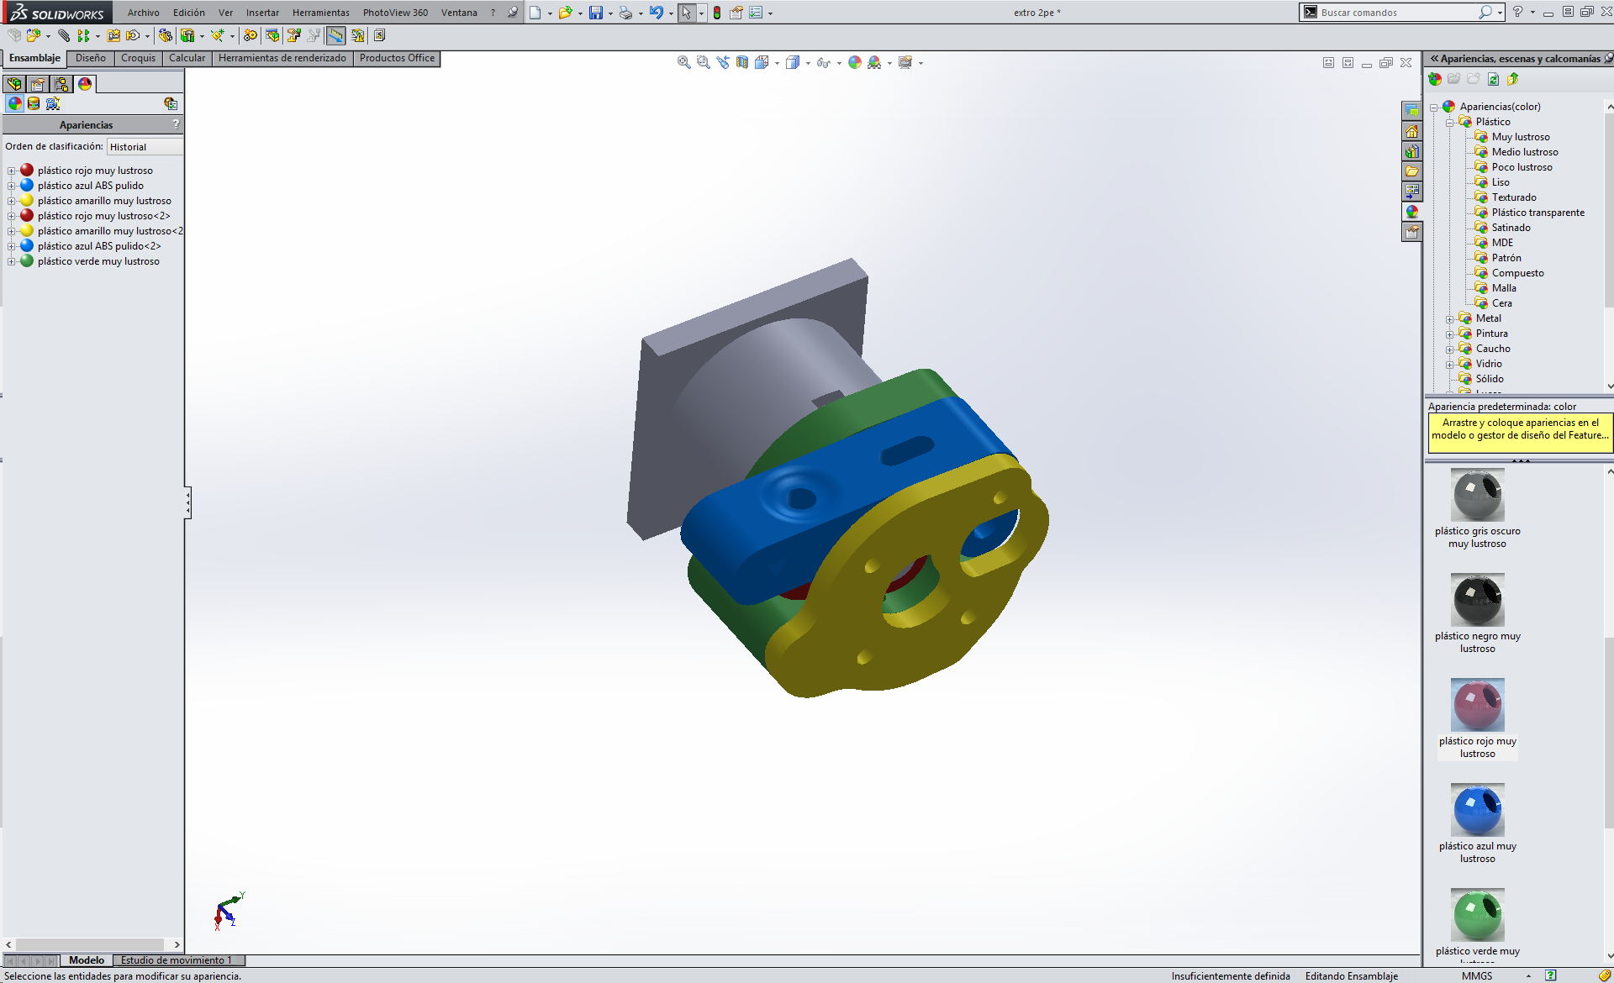Pick the plástico azul muy lustroso swatch
Image resolution: width=1614 pixels, height=983 pixels.
1478,811
